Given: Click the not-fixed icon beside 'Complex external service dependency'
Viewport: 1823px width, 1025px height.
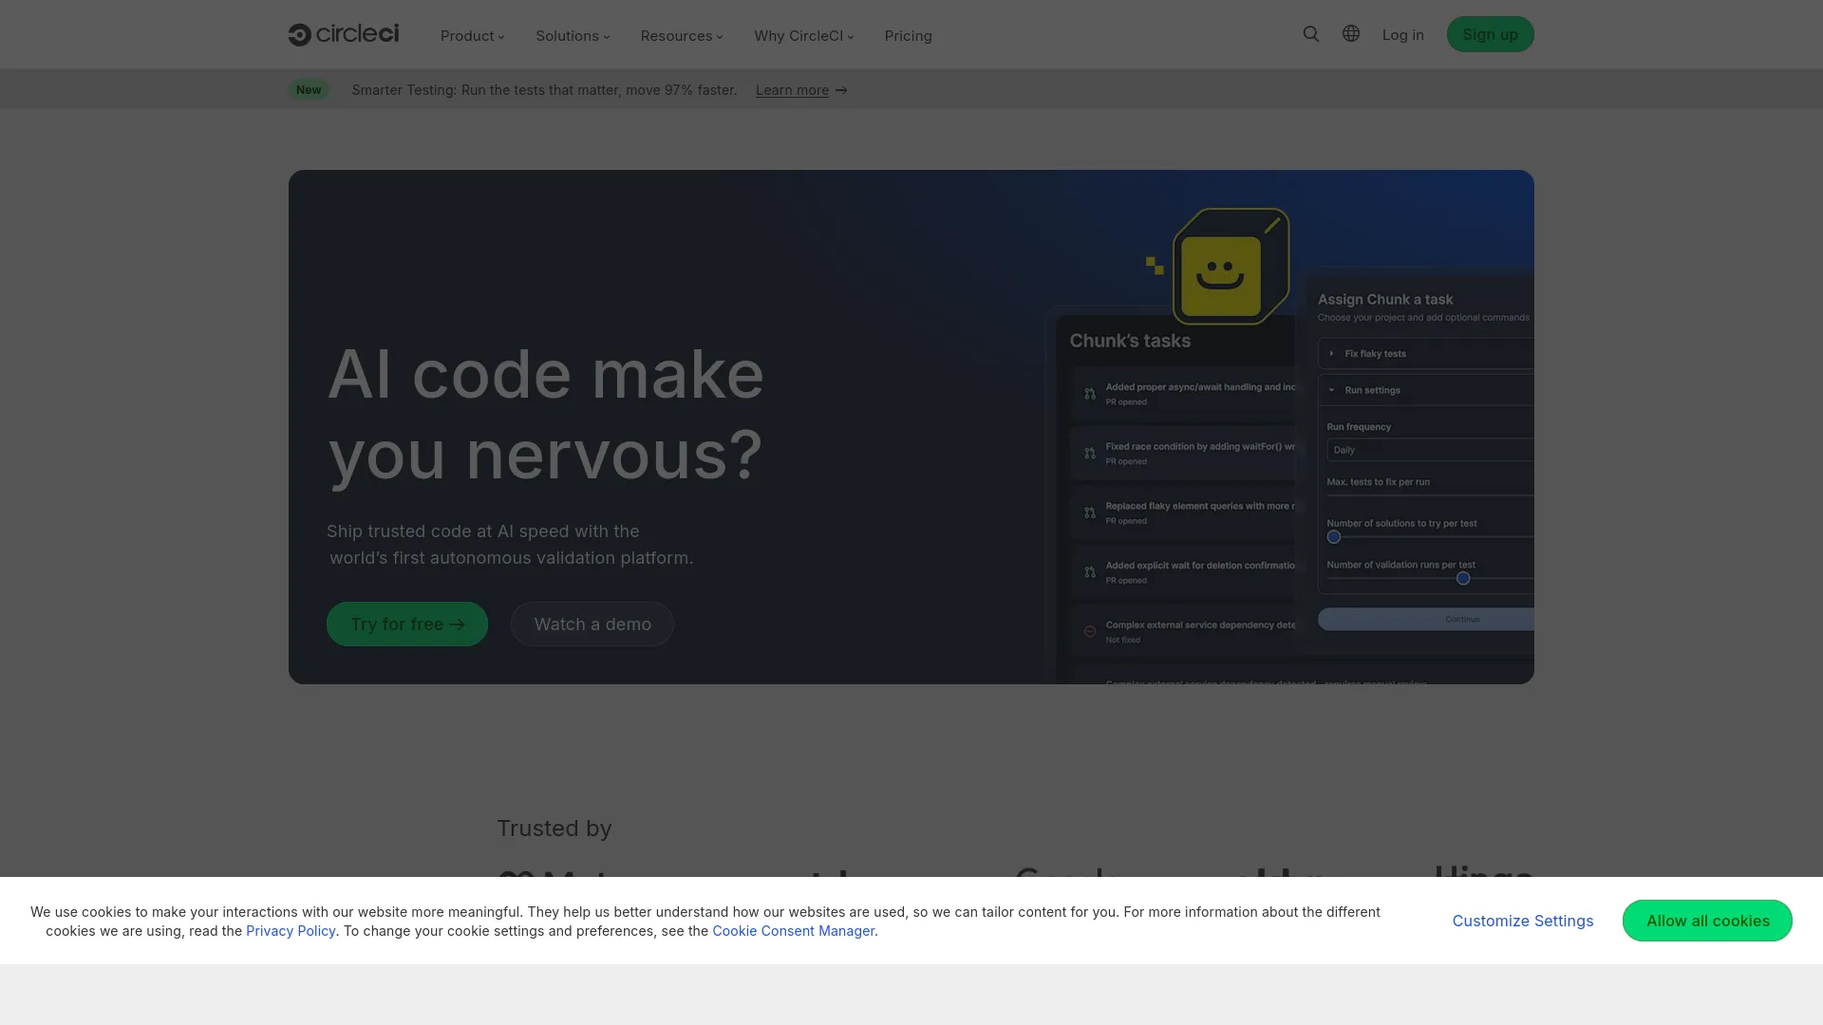Looking at the screenshot, I should (x=1090, y=631).
